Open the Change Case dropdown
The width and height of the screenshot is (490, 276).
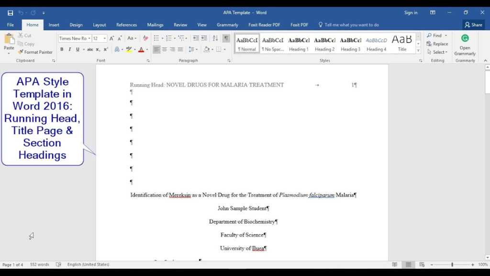coord(132,38)
